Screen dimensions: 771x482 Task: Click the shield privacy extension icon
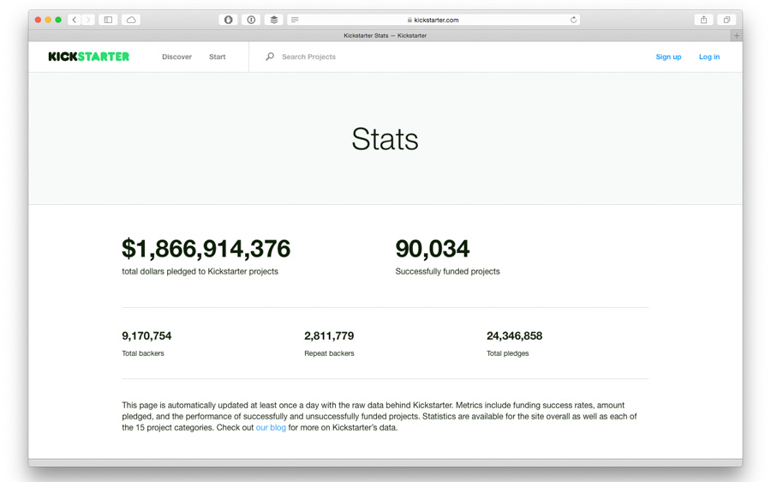pos(228,20)
